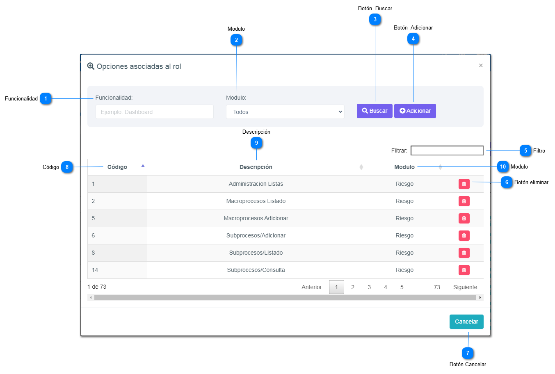Click trash icon for Macroprocesos Listado
555x374 pixels.
[464, 201]
